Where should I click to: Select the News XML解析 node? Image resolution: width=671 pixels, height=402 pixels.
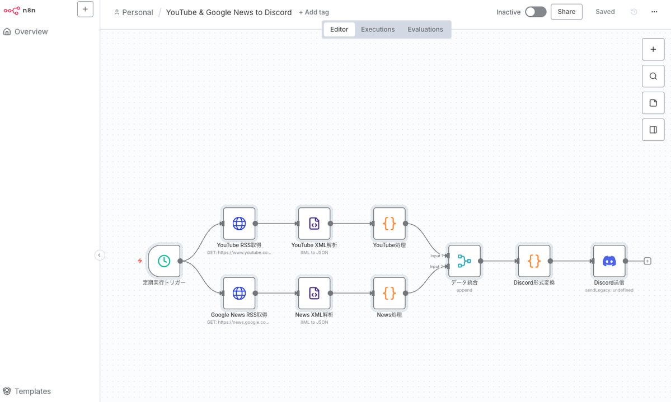tap(314, 293)
